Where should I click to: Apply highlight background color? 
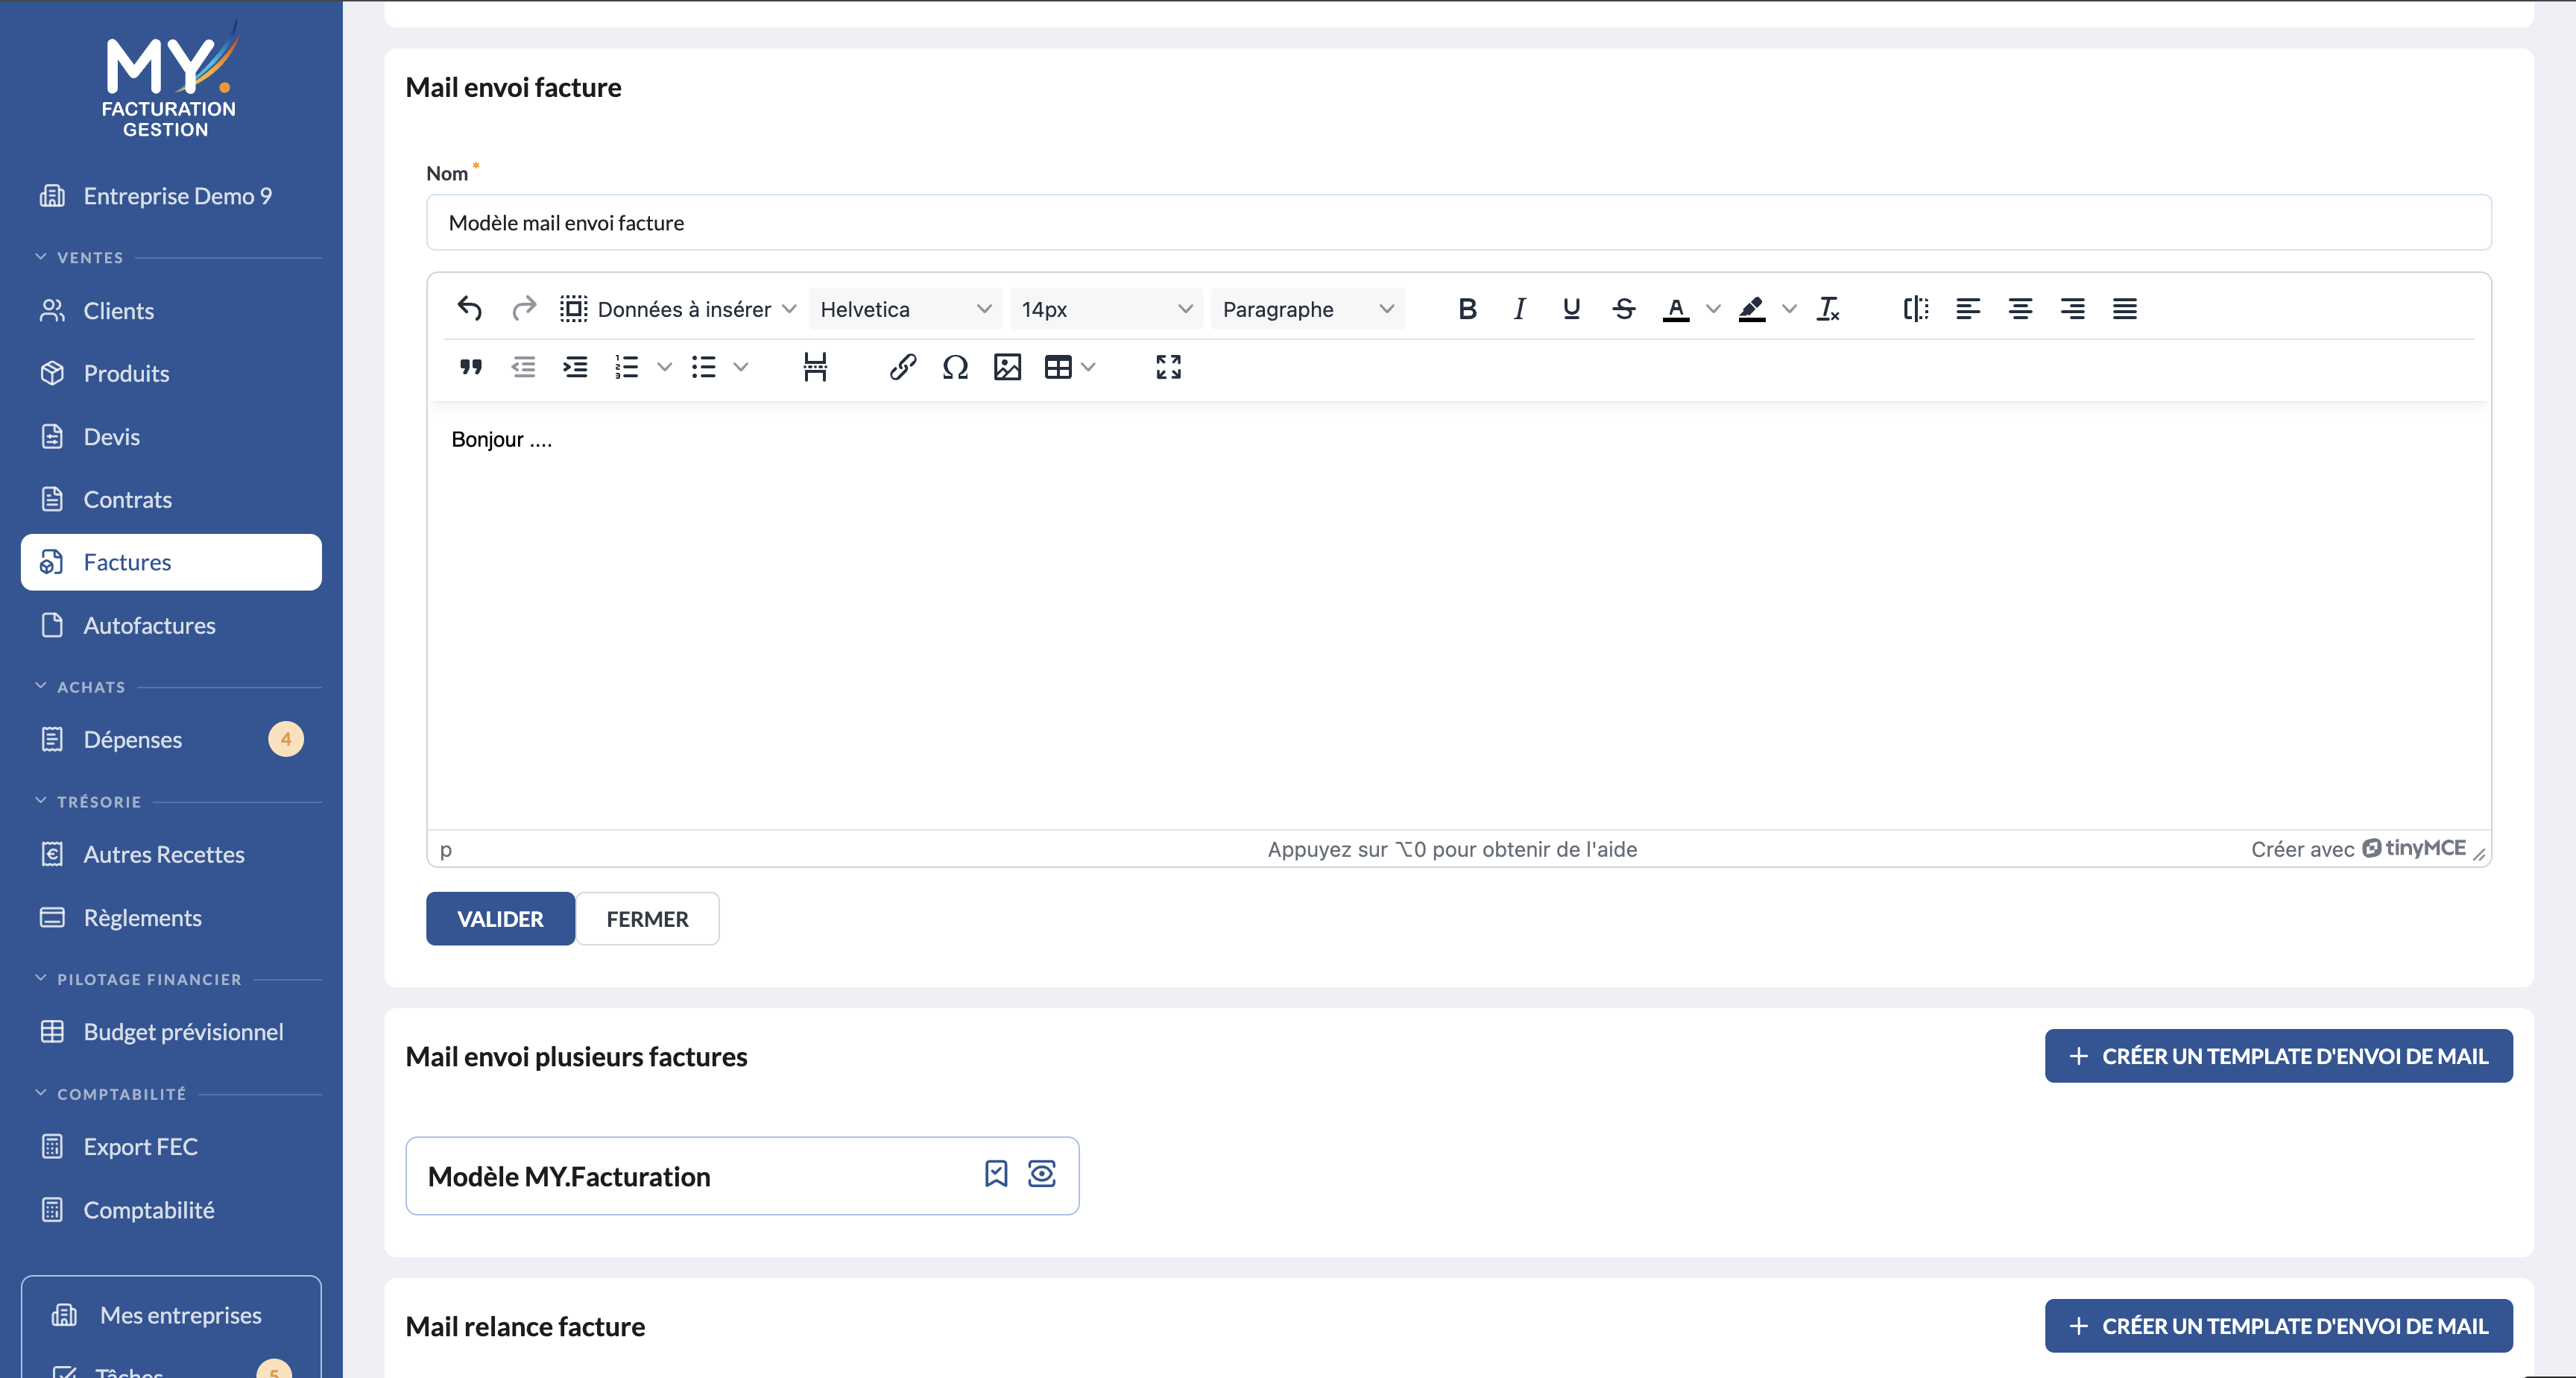pos(1752,308)
